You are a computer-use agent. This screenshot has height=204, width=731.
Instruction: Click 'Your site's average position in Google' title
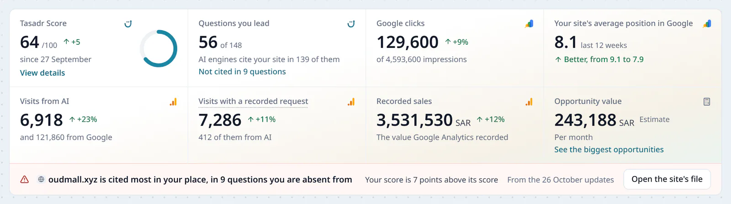tap(624, 23)
